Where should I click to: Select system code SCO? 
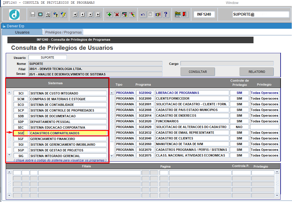point(21,105)
